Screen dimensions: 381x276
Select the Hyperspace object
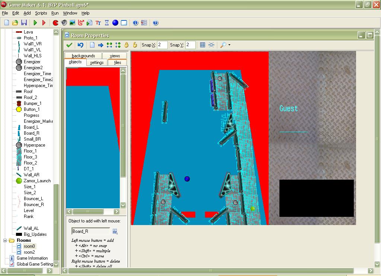tap(34, 145)
